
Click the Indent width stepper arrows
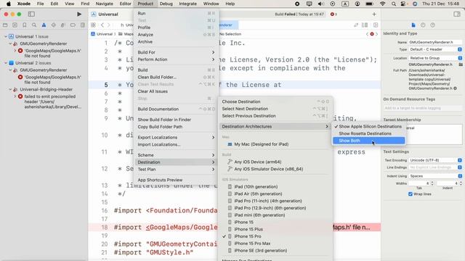(x=461, y=183)
